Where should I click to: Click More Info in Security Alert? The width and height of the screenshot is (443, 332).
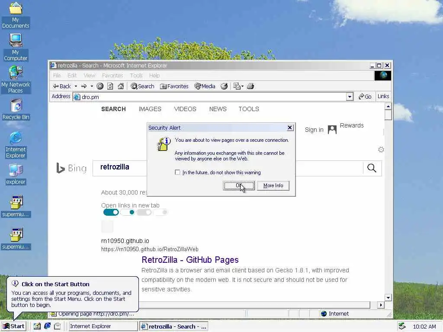pyautogui.click(x=273, y=185)
